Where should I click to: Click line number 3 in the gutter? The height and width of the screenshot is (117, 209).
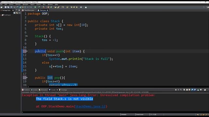click(x=25, y=21)
